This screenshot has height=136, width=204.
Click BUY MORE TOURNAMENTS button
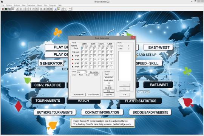tap(55, 112)
